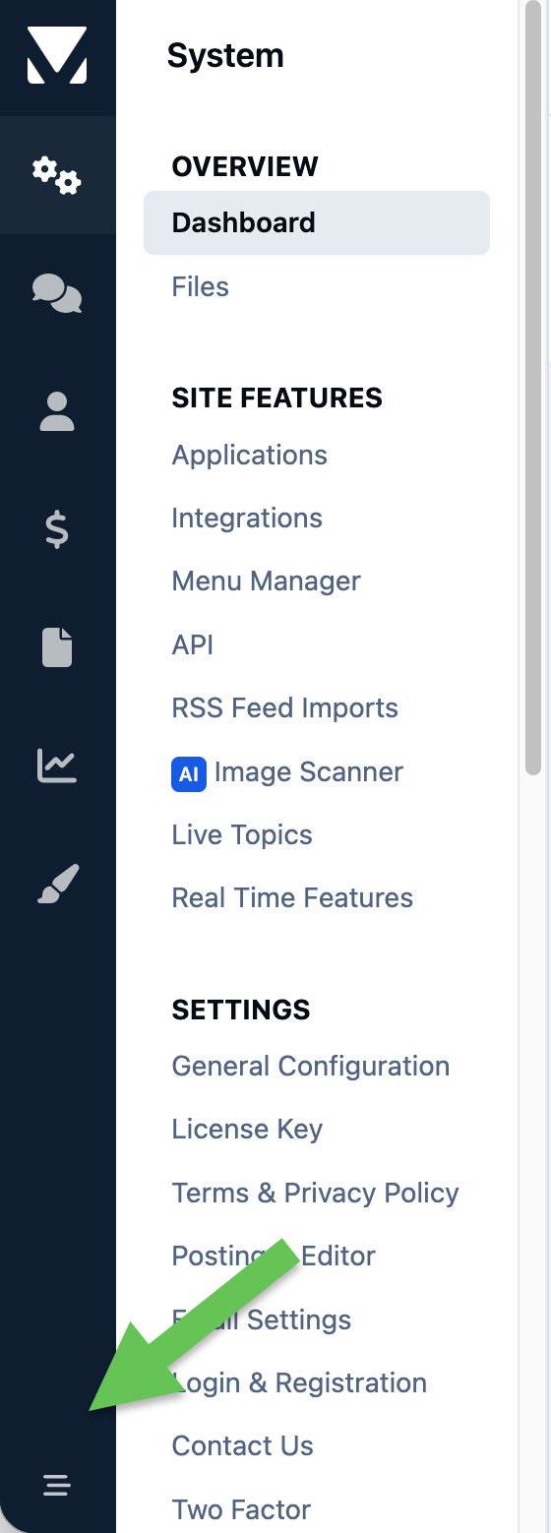Open General Configuration settings
Screen dimensions: 551x1533
click(x=310, y=1066)
